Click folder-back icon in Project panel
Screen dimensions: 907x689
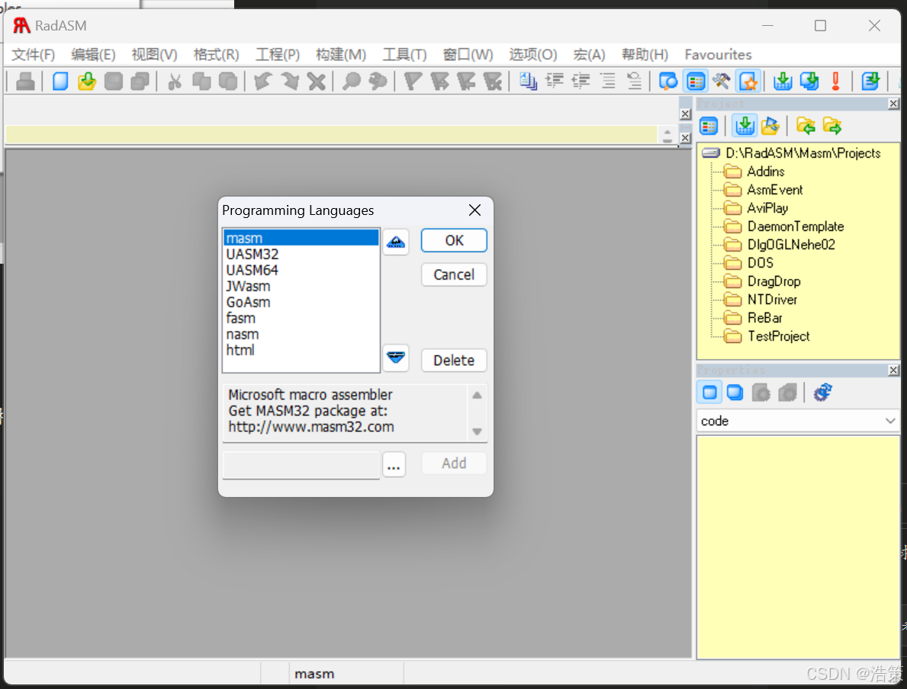(806, 126)
